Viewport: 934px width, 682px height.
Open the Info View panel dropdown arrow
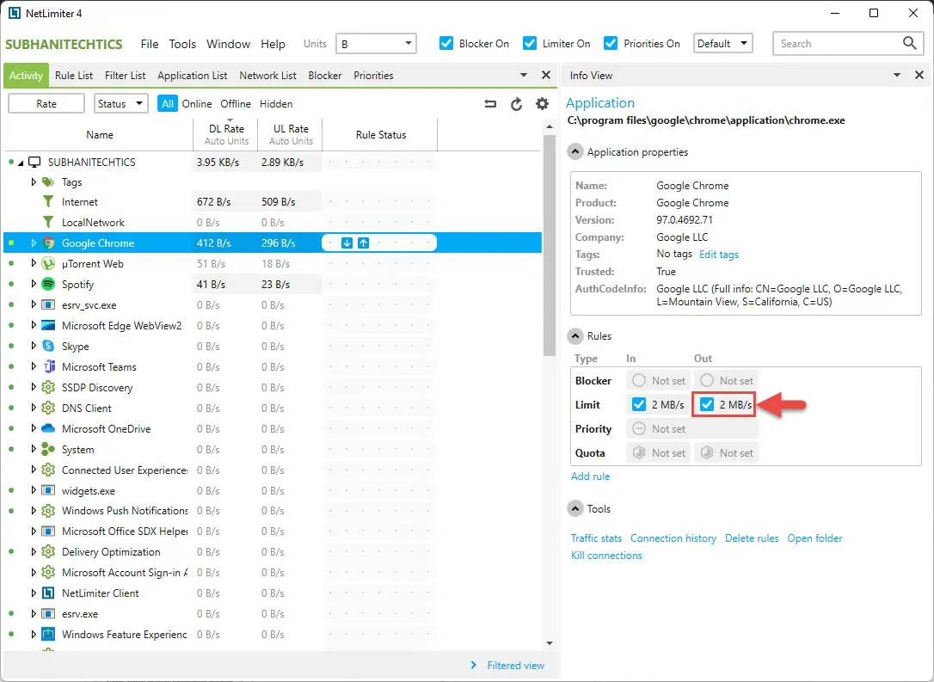[x=896, y=75]
